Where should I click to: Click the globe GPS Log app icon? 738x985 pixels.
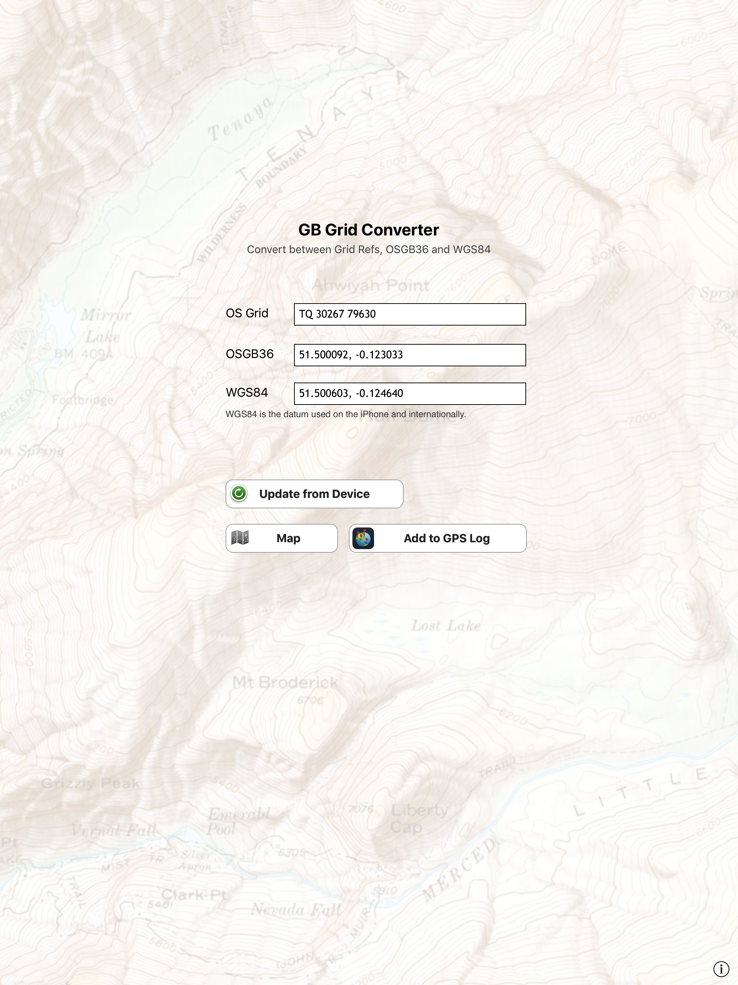coord(363,538)
